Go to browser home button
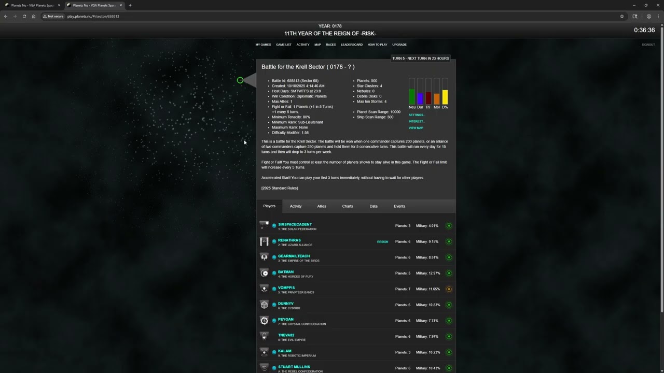This screenshot has height=373, width=664. 34,16
